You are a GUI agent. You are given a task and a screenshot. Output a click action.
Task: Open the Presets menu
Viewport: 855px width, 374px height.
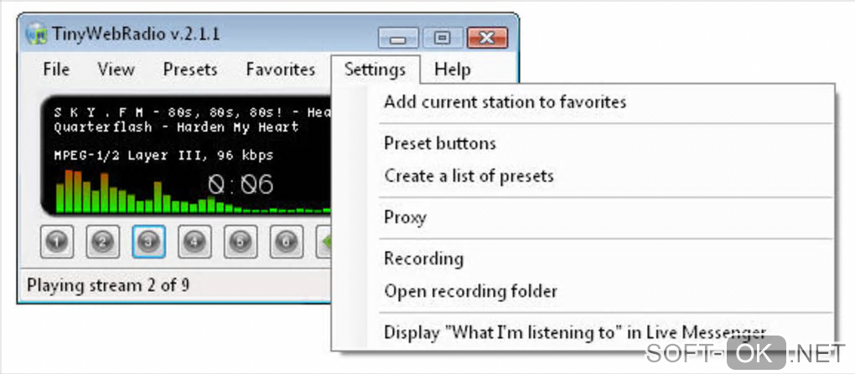coord(190,69)
